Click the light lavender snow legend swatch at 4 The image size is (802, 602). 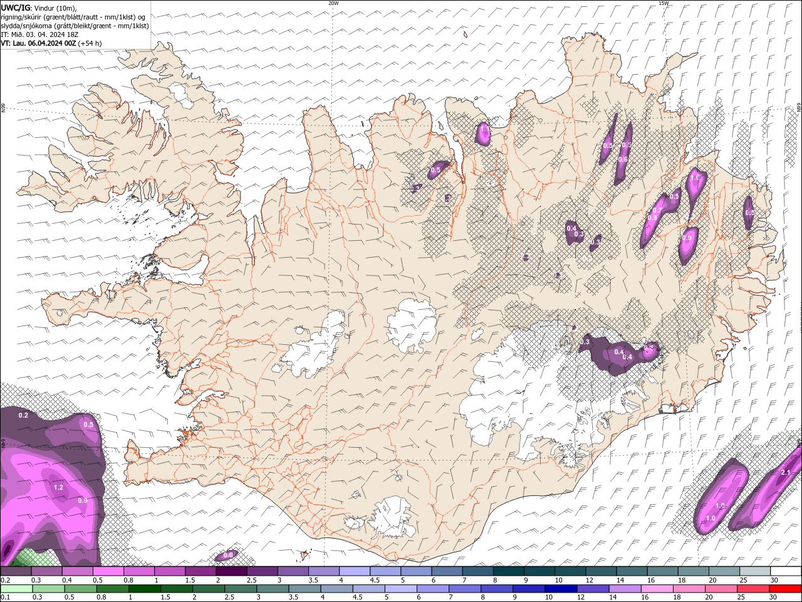[355, 571]
